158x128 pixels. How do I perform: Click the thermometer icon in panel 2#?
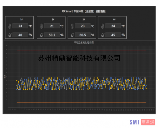pyautogui.click(x=41, y=26)
